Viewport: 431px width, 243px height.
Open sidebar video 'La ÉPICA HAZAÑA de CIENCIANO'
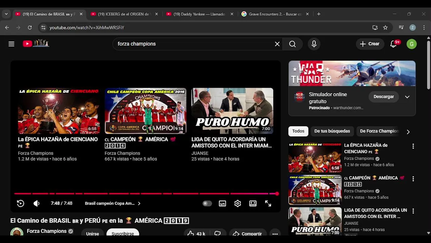tap(366, 148)
